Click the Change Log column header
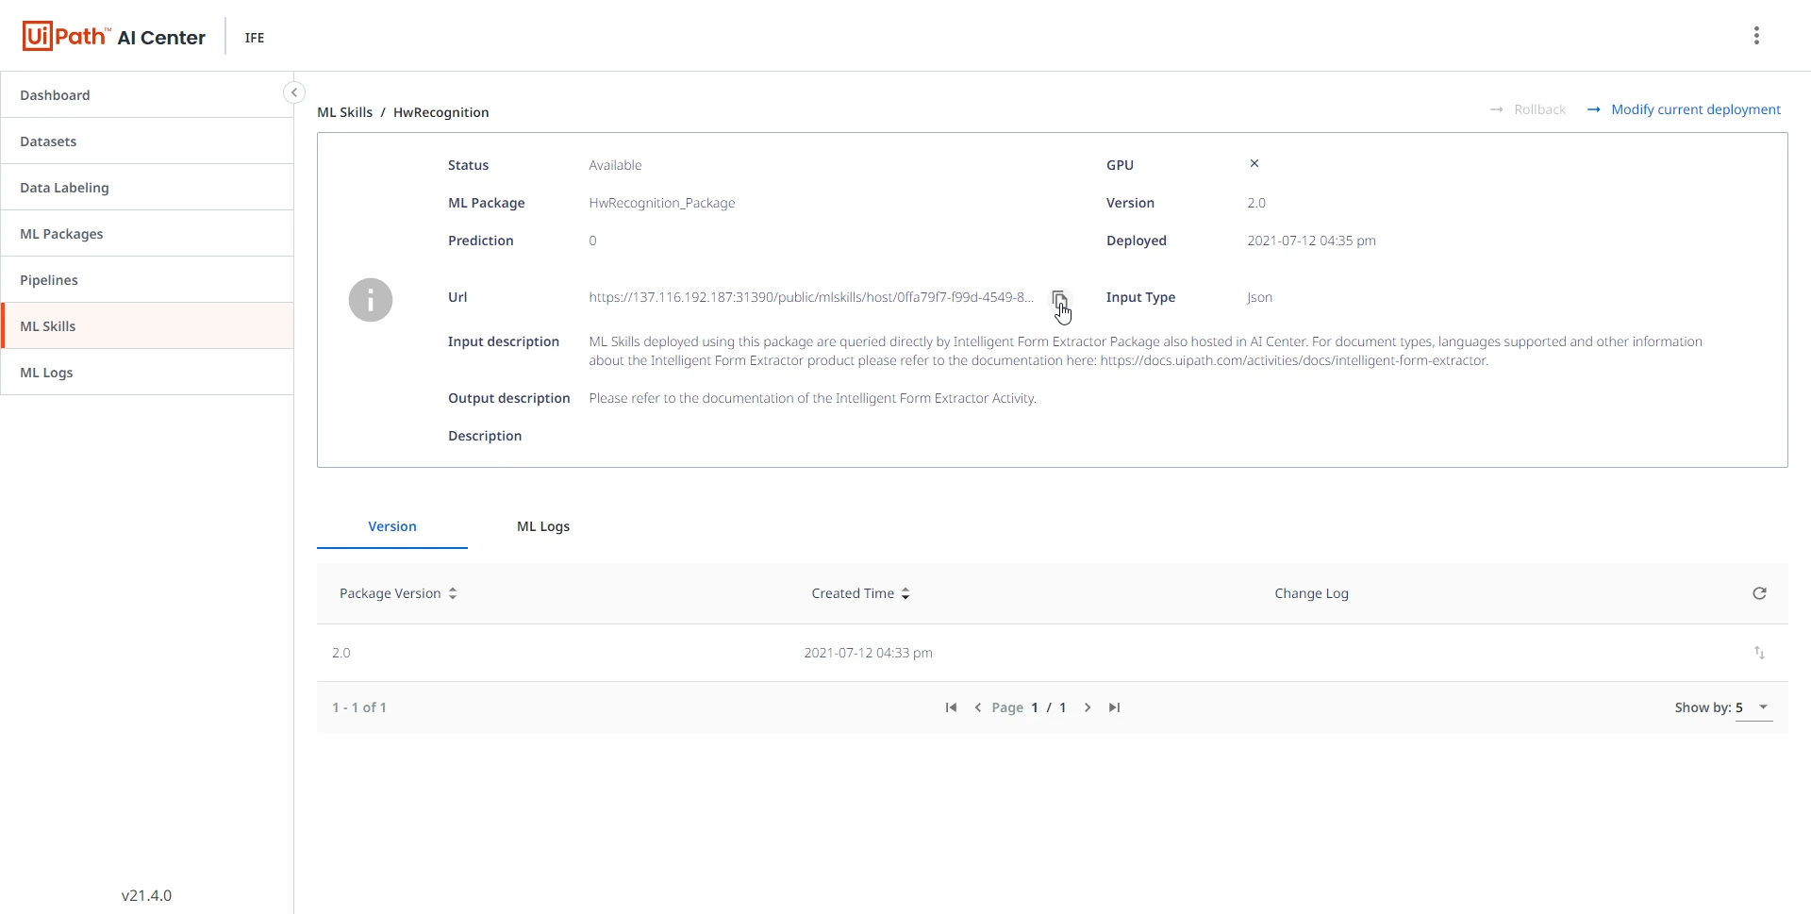This screenshot has width=1811, height=914. click(1311, 593)
